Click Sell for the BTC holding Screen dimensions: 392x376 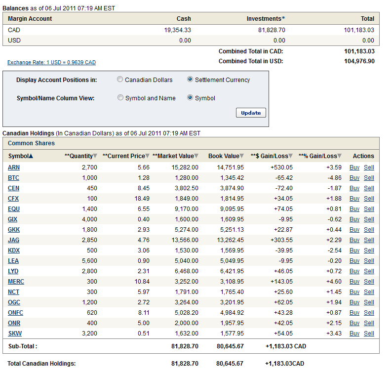click(369, 178)
